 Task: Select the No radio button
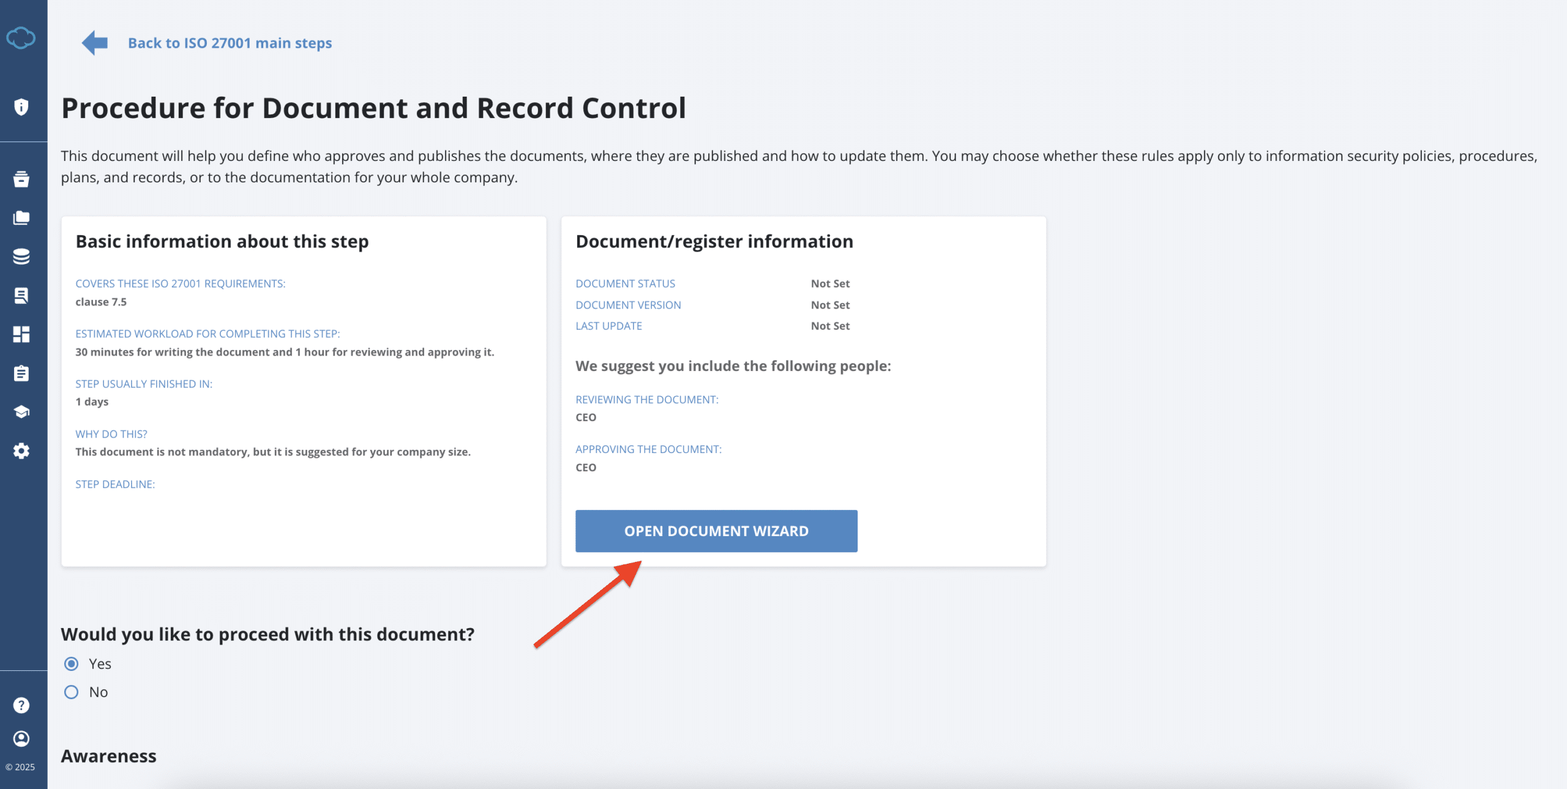(72, 692)
